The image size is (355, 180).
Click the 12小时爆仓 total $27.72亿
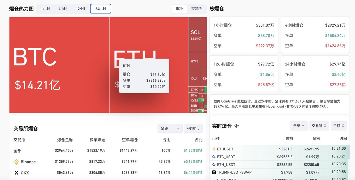point(266,64)
